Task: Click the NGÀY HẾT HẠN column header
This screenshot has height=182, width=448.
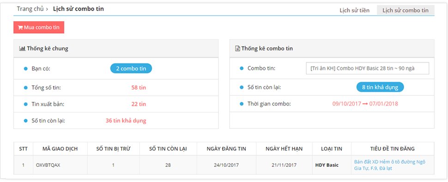Action: coord(284,149)
